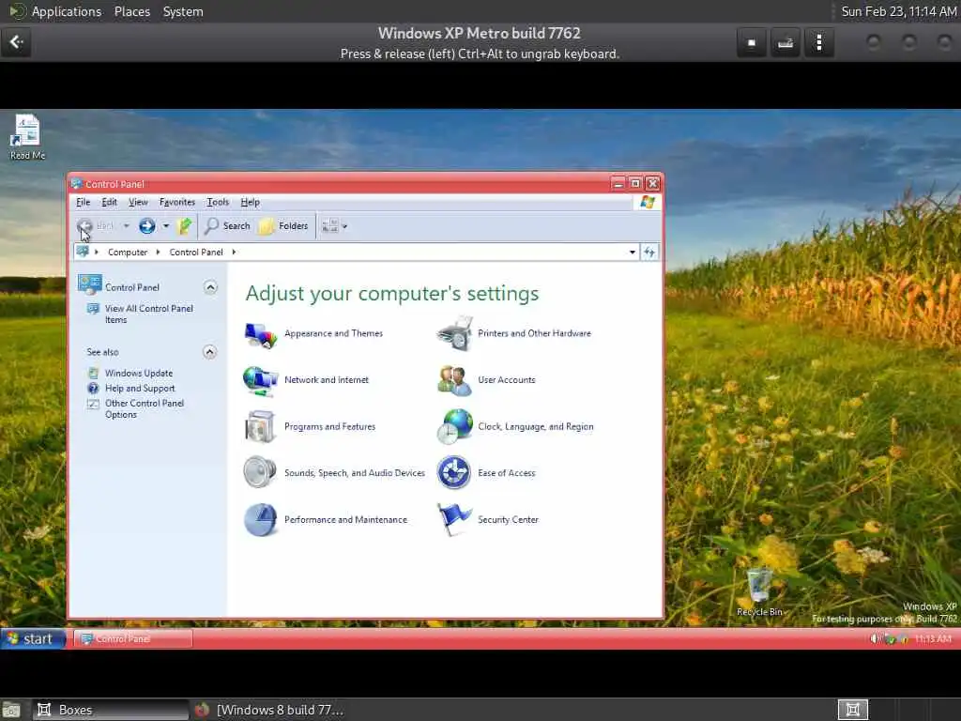
Task: Click the address bar refresh/go button
Action: pos(649,252)
